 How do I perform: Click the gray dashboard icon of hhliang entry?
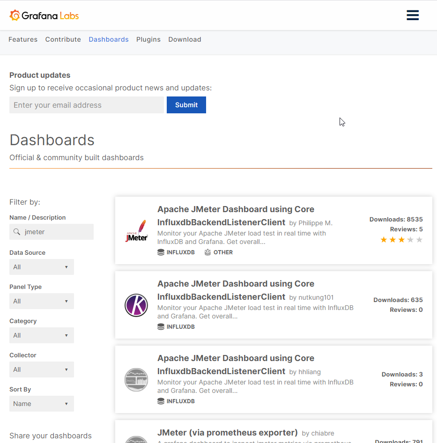tap(136, 380)
